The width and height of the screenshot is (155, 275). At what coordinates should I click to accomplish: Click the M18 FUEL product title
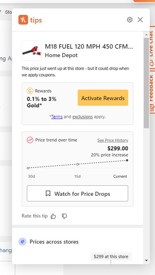89,47
